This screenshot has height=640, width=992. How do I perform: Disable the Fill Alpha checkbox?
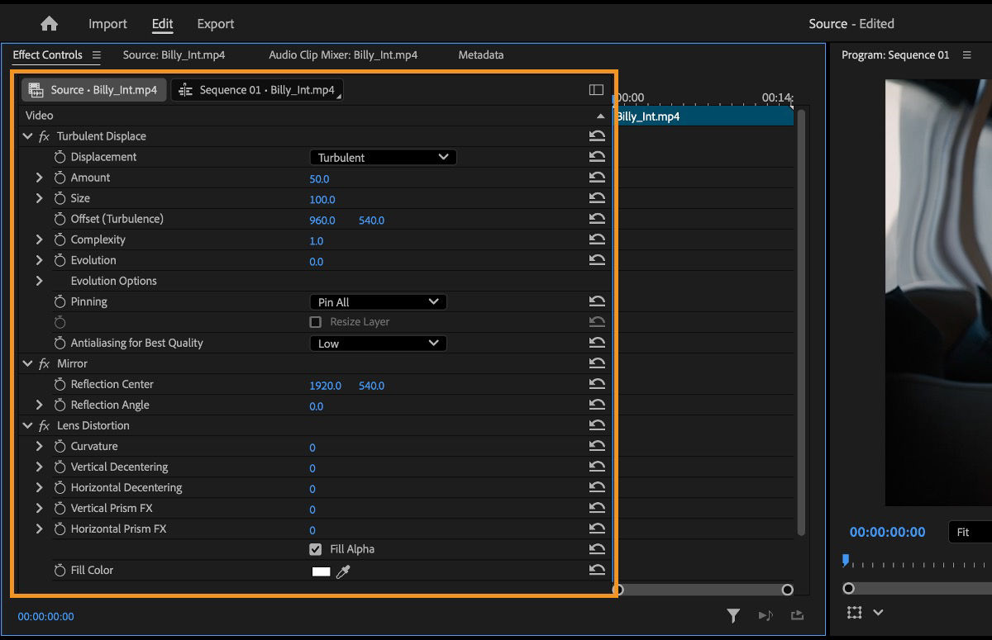[x=316, y=548]
